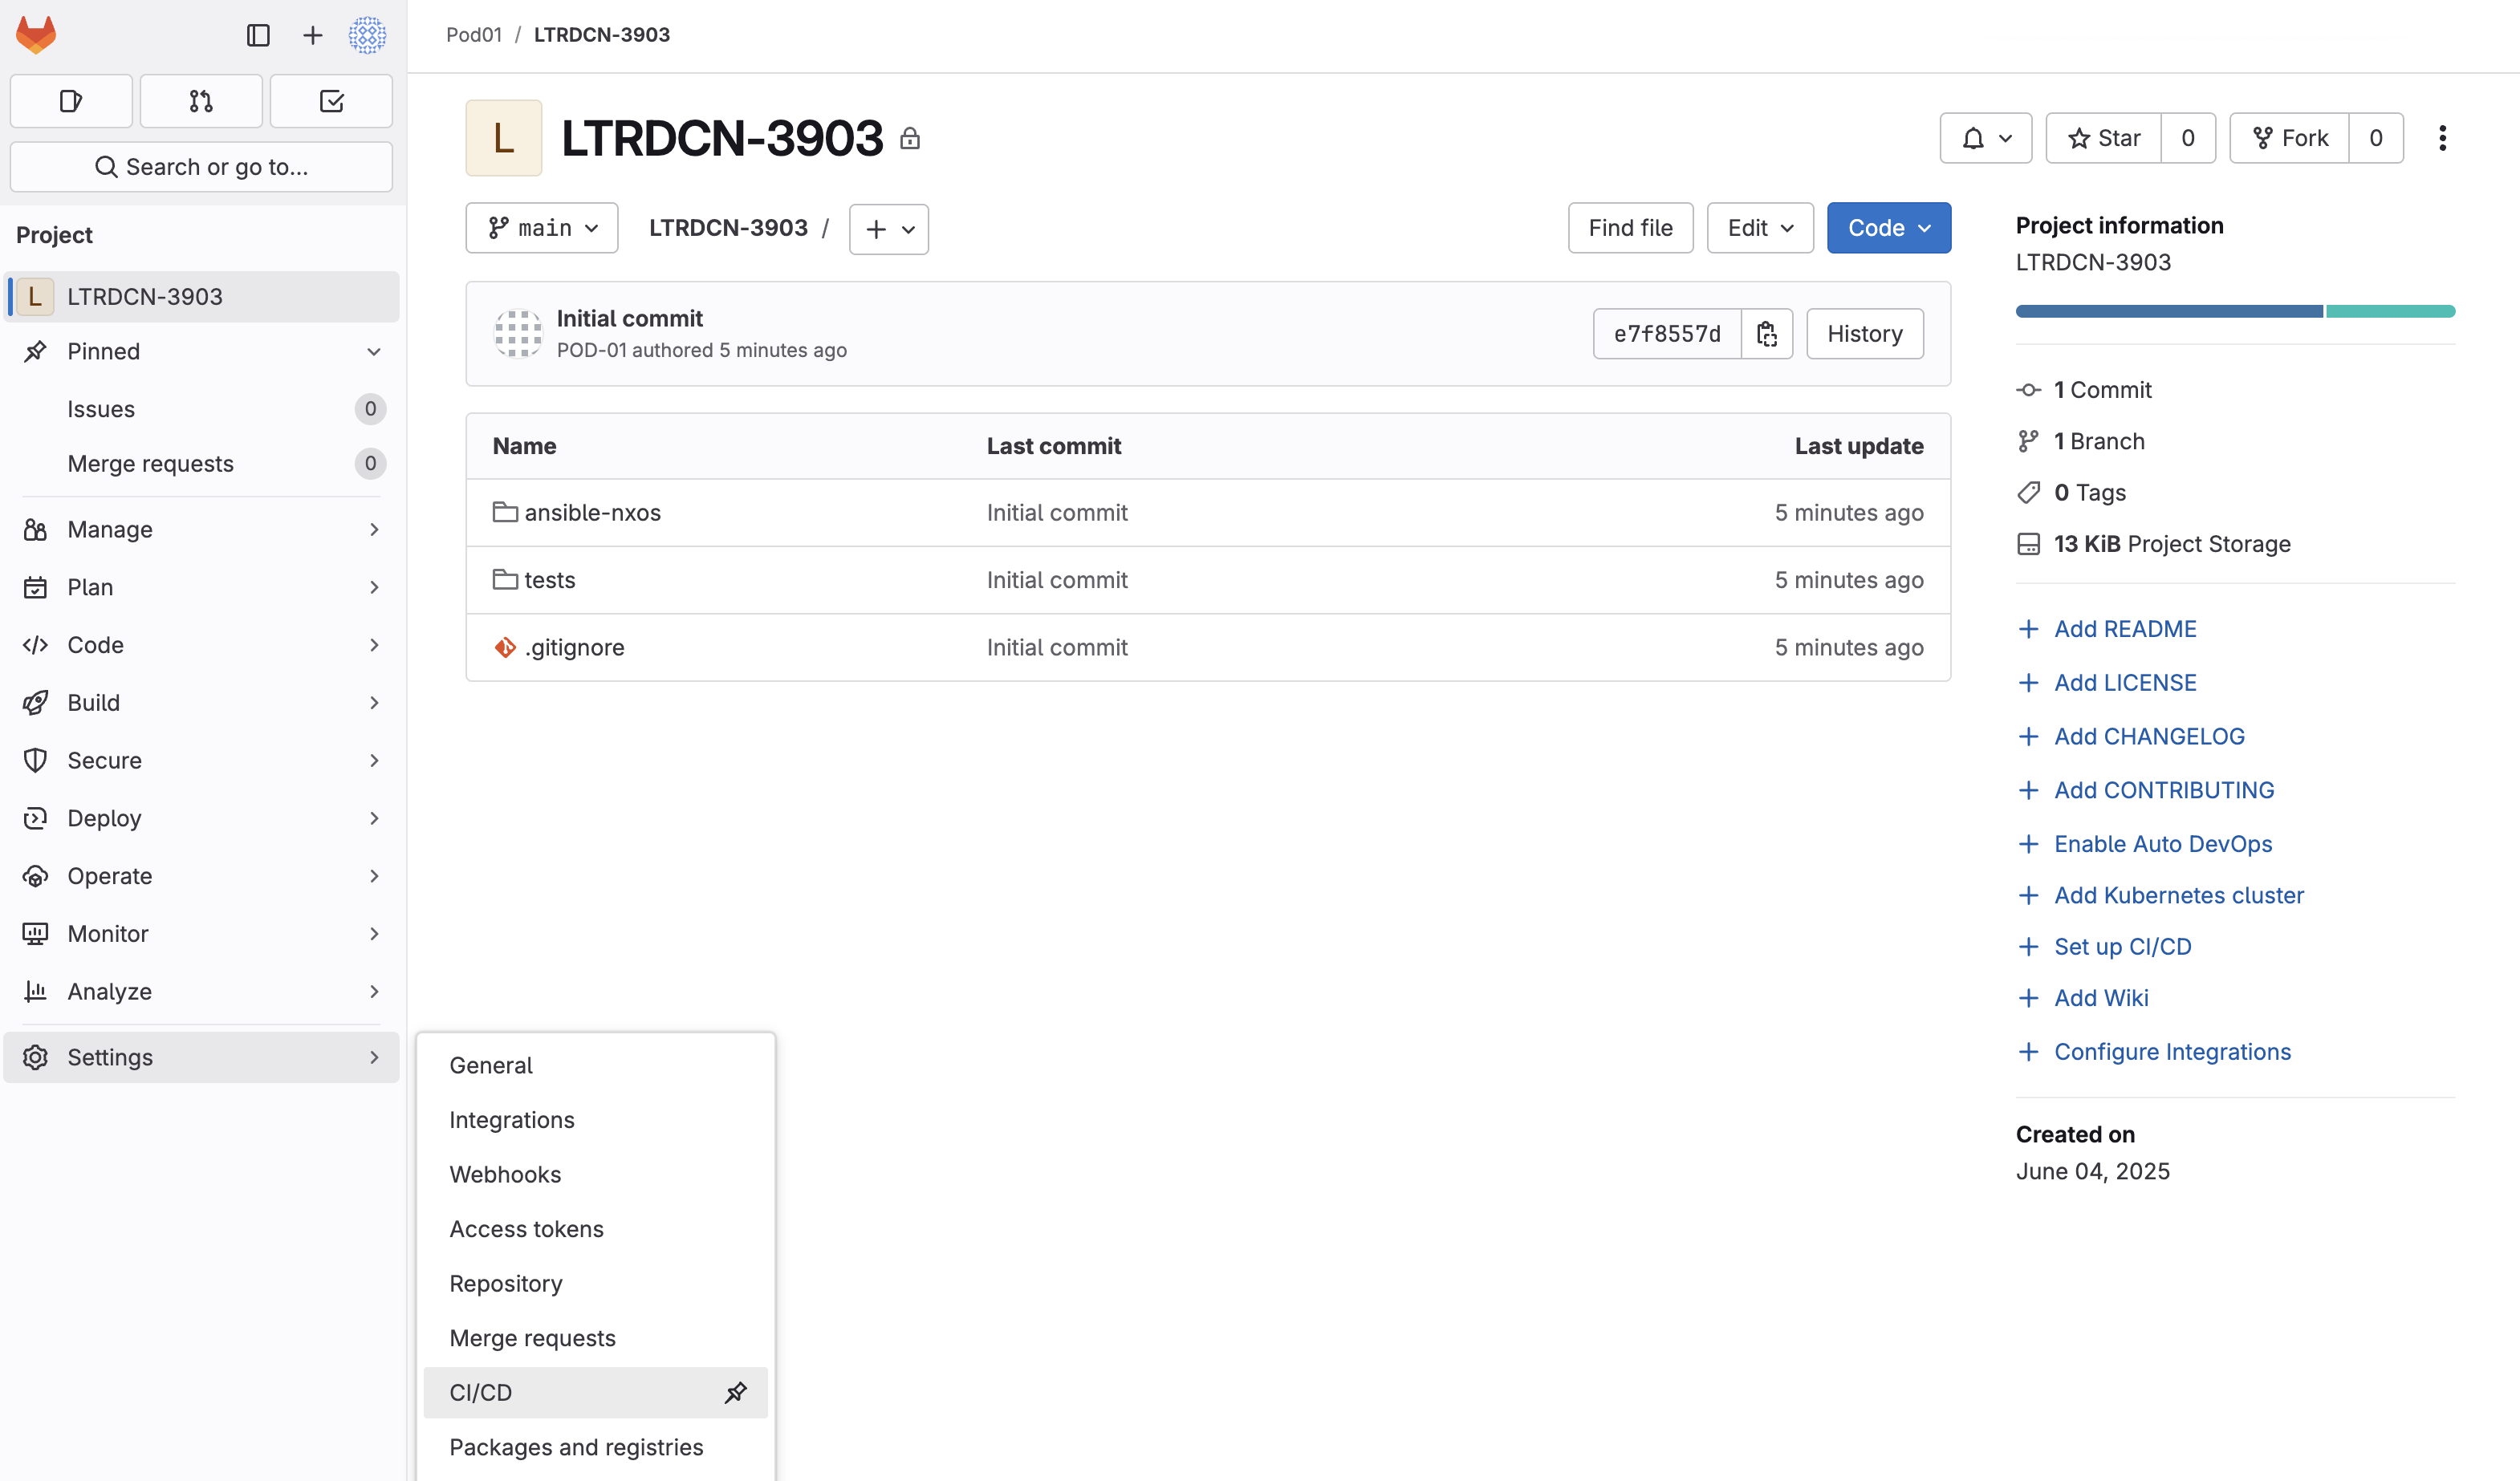The height and width of the screenshot is (1481, 2520).
Task: Open pinned Issues item
Action: pyautogui.click(x=201, y=408)
